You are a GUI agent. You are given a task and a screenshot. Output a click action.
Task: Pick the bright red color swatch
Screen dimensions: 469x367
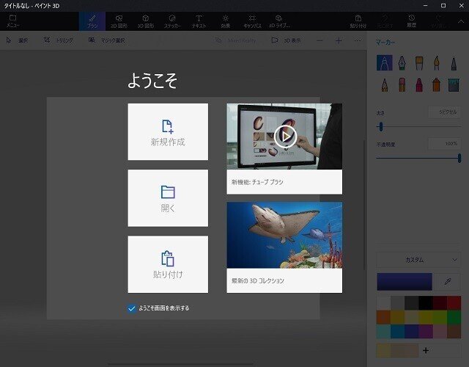(x=454, y=303)
